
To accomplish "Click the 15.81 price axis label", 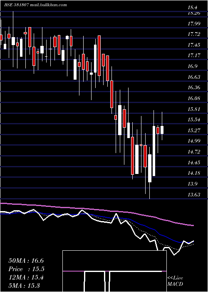I will [194, 109].
